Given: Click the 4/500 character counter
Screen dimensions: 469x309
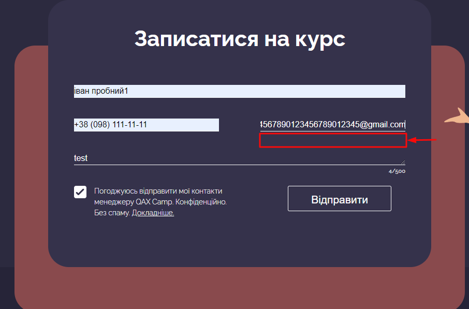Looking at the screenshot, I should point(397,171).
